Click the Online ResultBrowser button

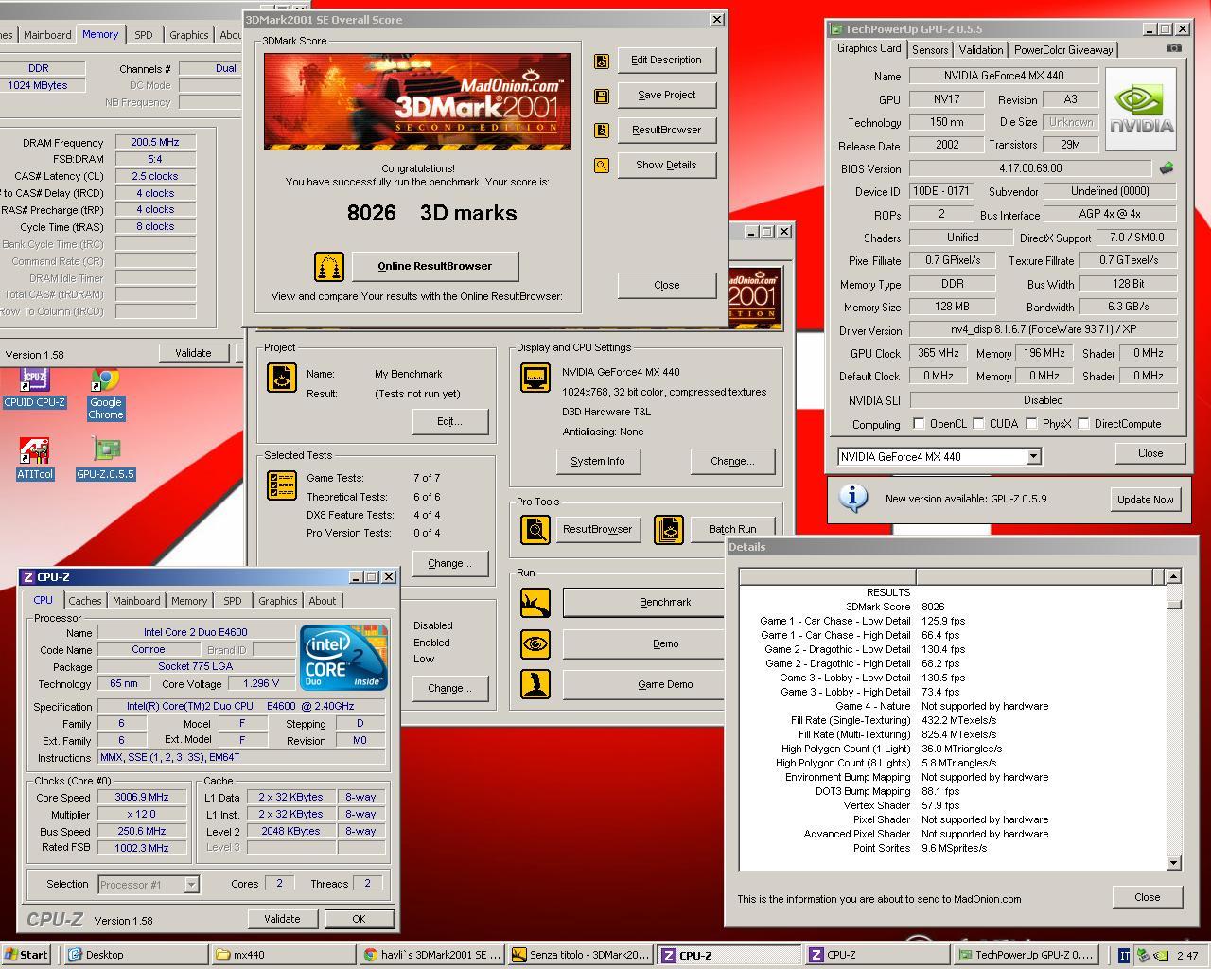[435, 267]
